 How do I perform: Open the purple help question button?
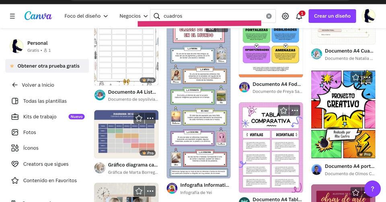click(372, 189)
